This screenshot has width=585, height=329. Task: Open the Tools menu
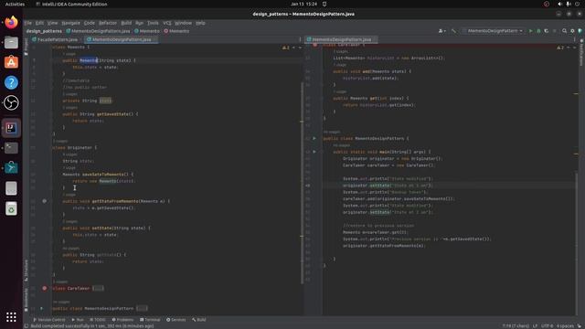tap(153, 23)
